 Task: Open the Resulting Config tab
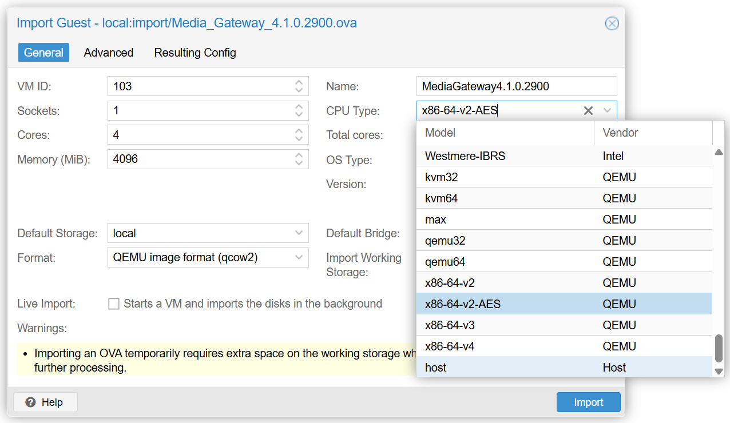click(195, 53)
